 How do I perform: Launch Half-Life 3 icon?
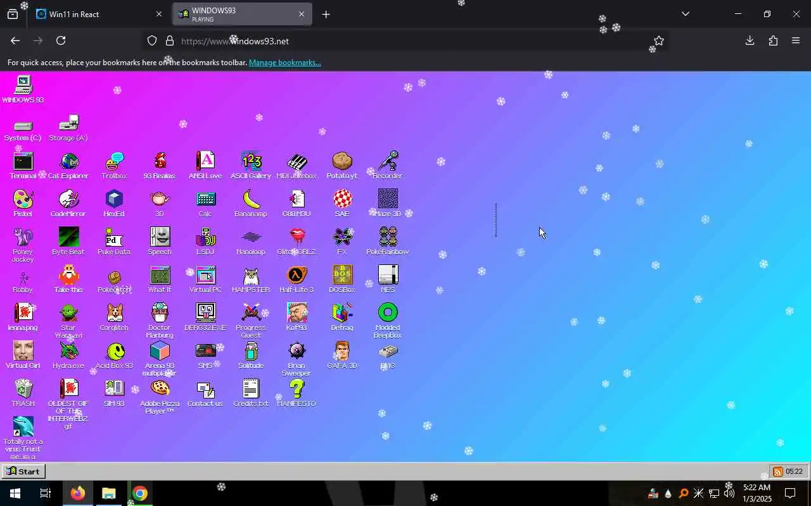297,280
